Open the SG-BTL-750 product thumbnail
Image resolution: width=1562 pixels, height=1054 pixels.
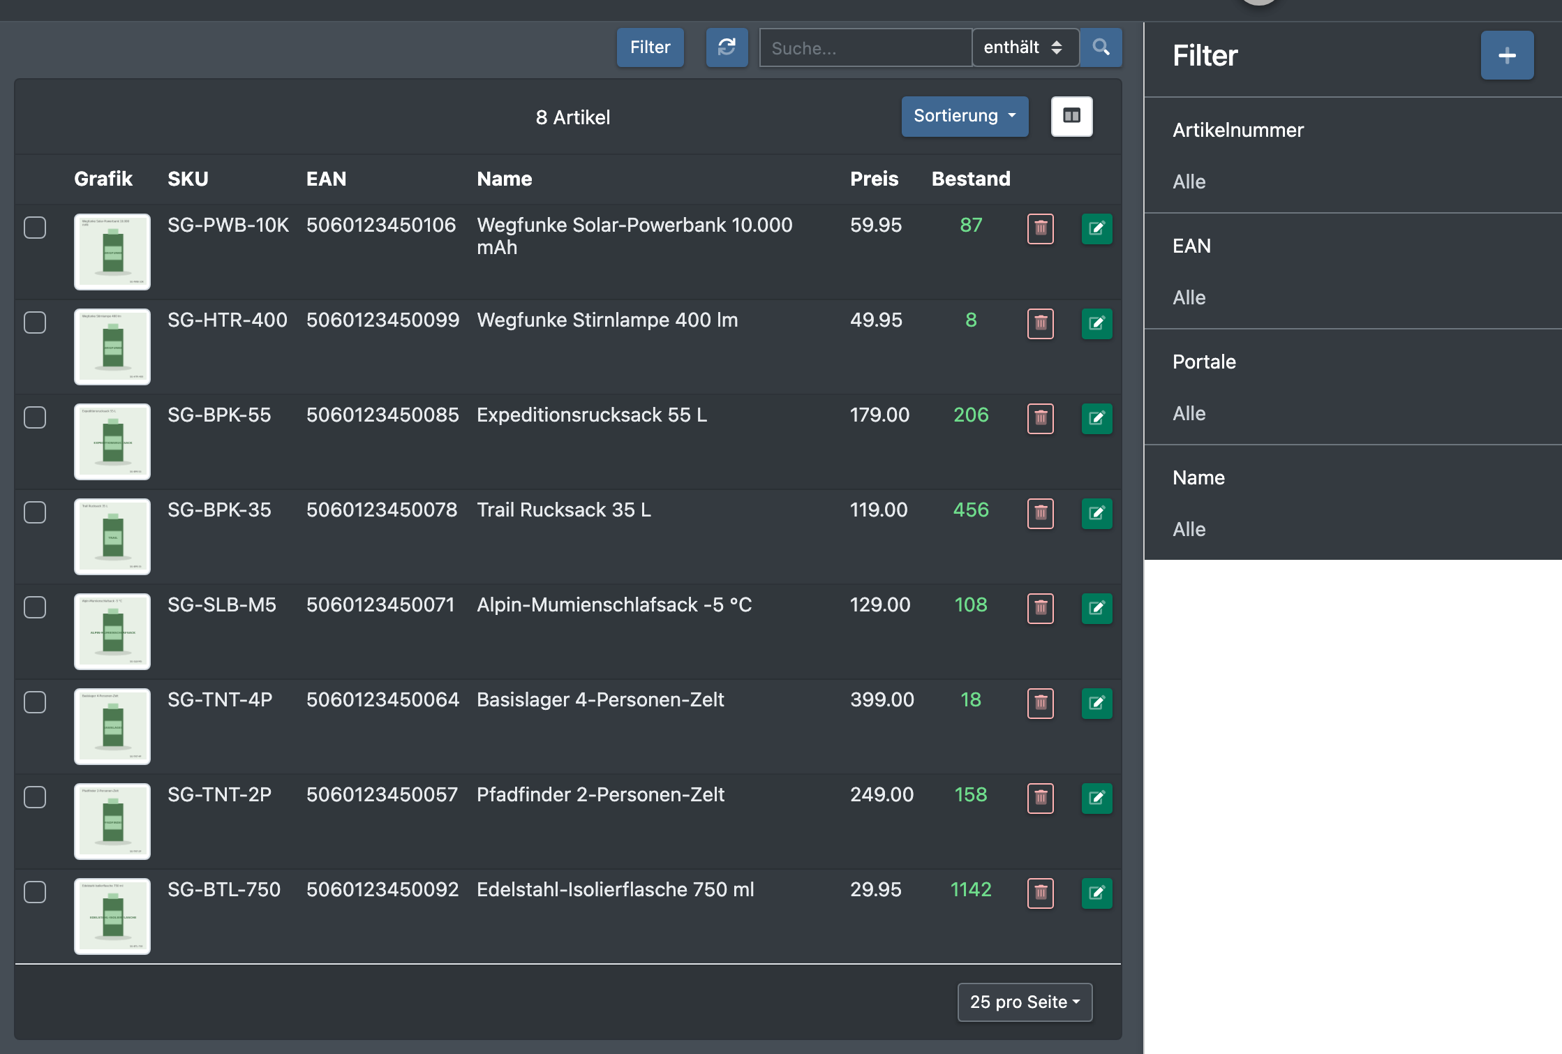pos(112,916)
